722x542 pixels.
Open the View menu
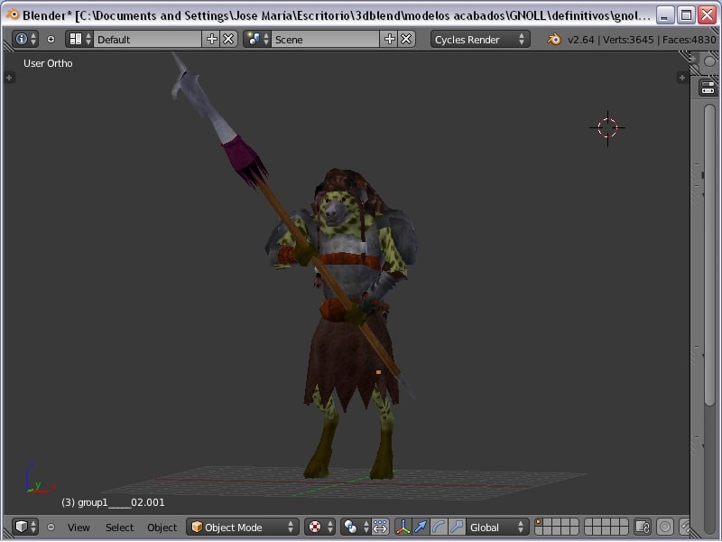[x=79, y=527]
